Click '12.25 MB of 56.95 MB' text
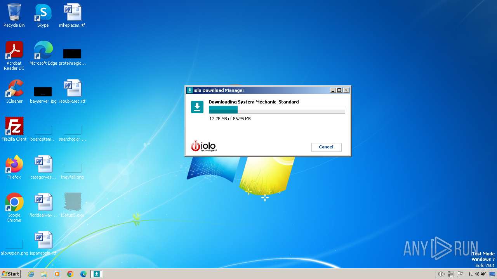Viewport: 497px width, 279px height. (230, 119)
